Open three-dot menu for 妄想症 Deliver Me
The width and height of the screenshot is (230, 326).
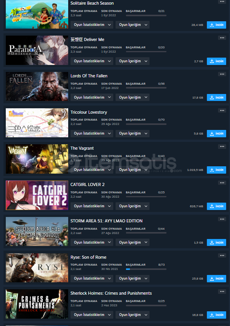[222, 38]
